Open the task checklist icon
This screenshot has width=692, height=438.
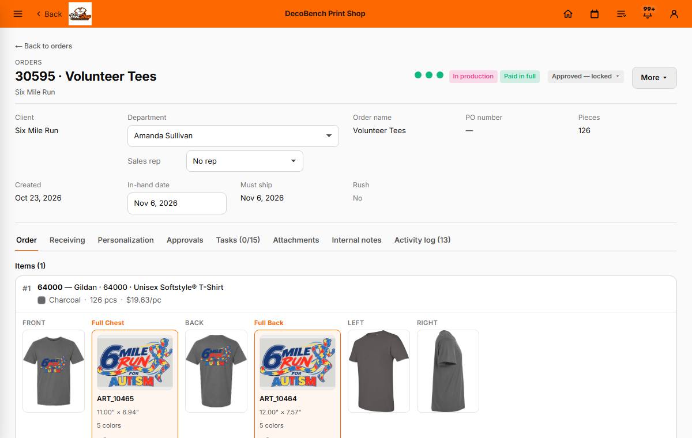(621, 14)
